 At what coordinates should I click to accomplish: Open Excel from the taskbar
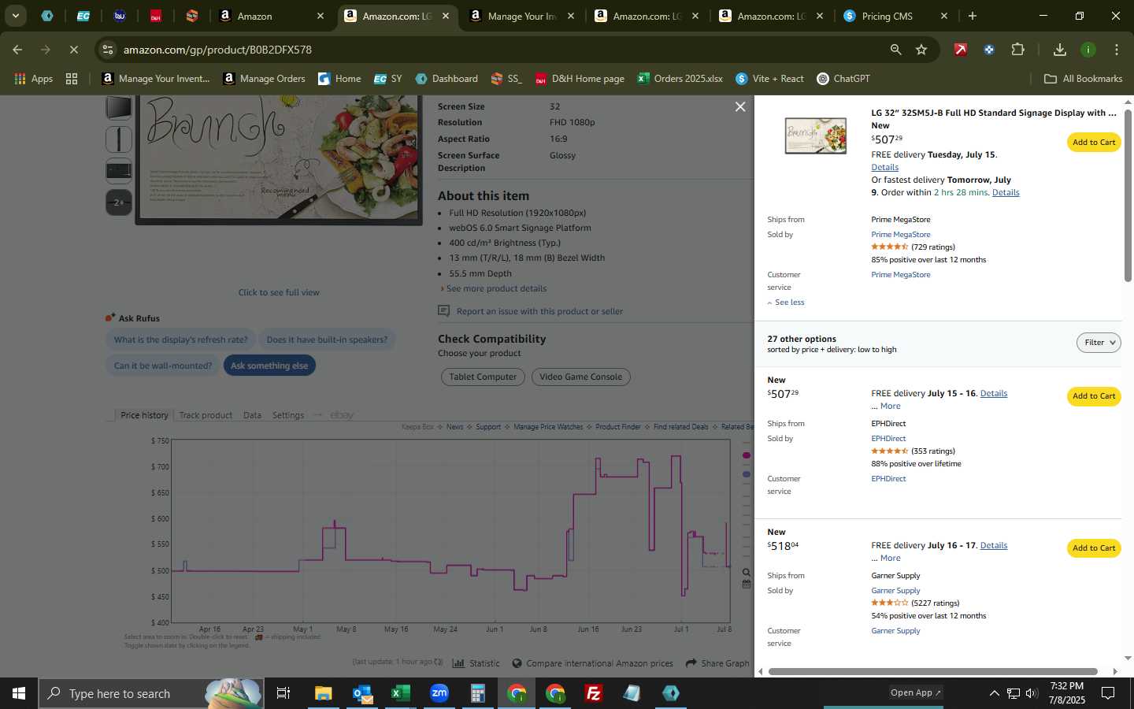(400, 693)
